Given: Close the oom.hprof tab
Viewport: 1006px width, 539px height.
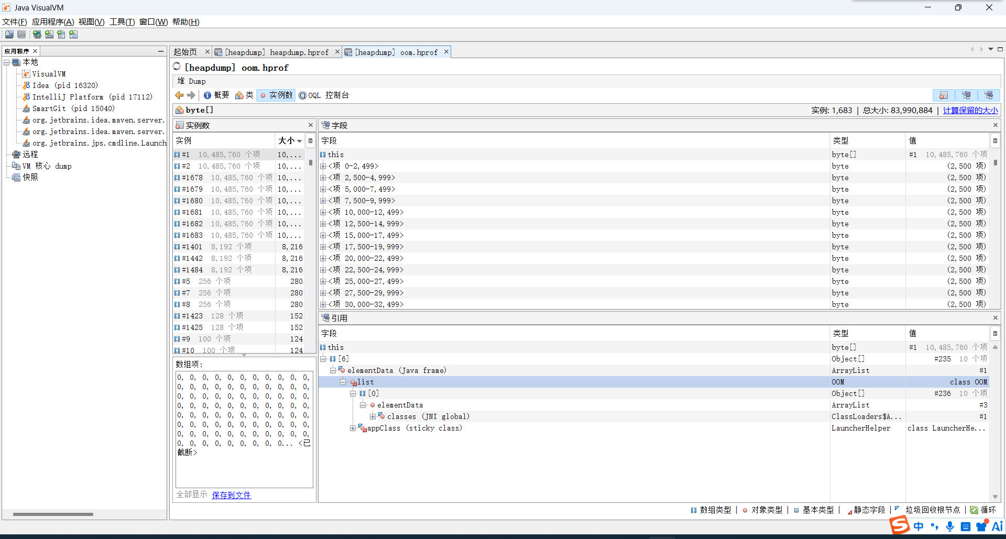Looking at the screenshot, I should 446,52.
